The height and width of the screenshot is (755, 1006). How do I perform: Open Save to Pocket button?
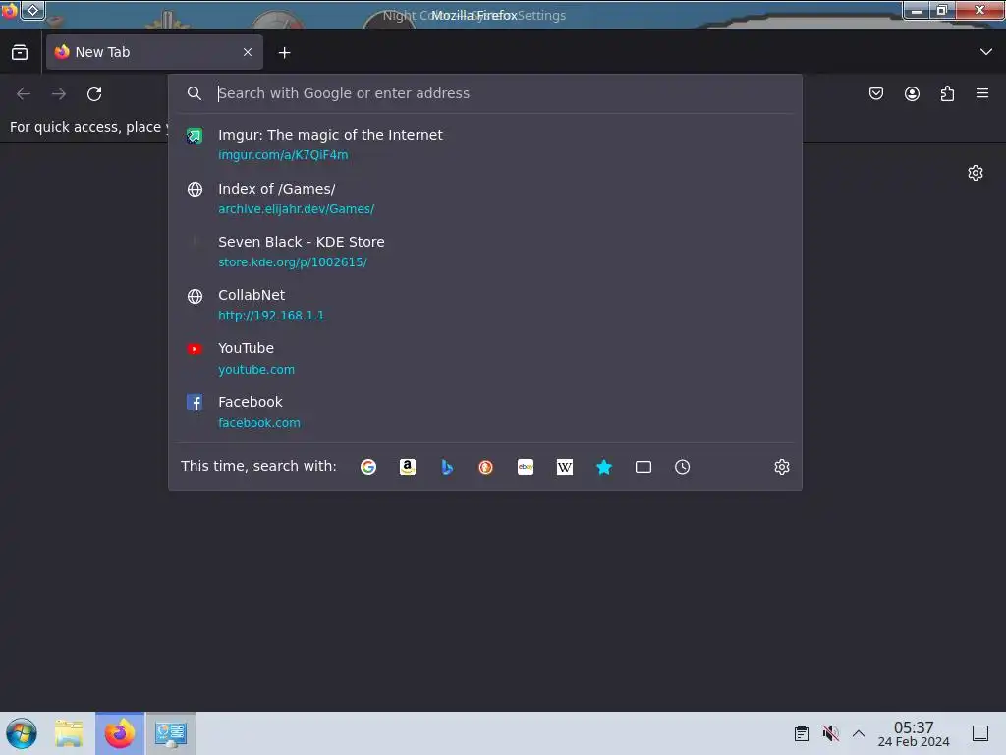[876, 93]
